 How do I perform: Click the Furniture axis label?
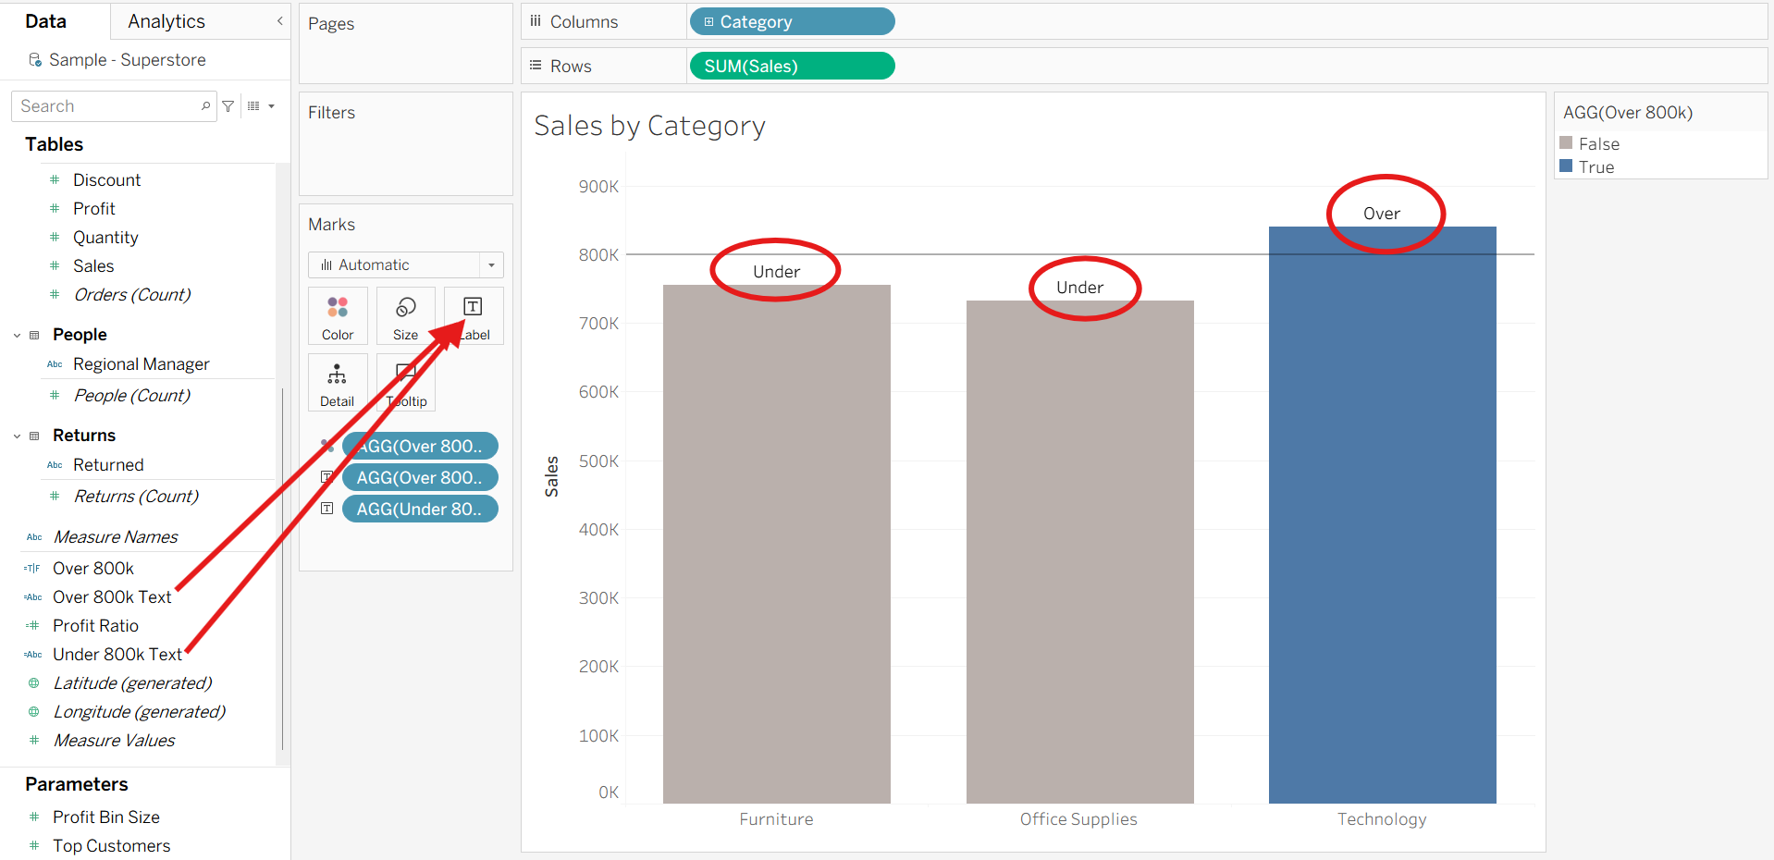click(776, 819)
